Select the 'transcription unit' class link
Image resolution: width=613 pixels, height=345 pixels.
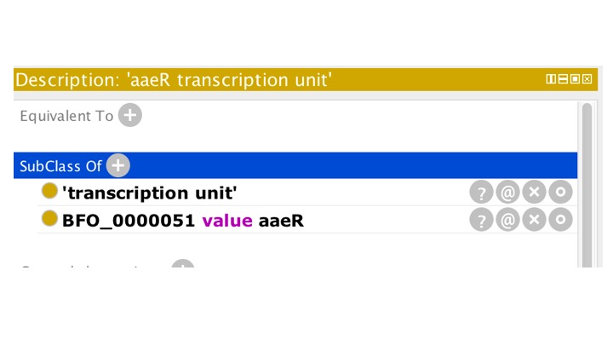(149, 193)
